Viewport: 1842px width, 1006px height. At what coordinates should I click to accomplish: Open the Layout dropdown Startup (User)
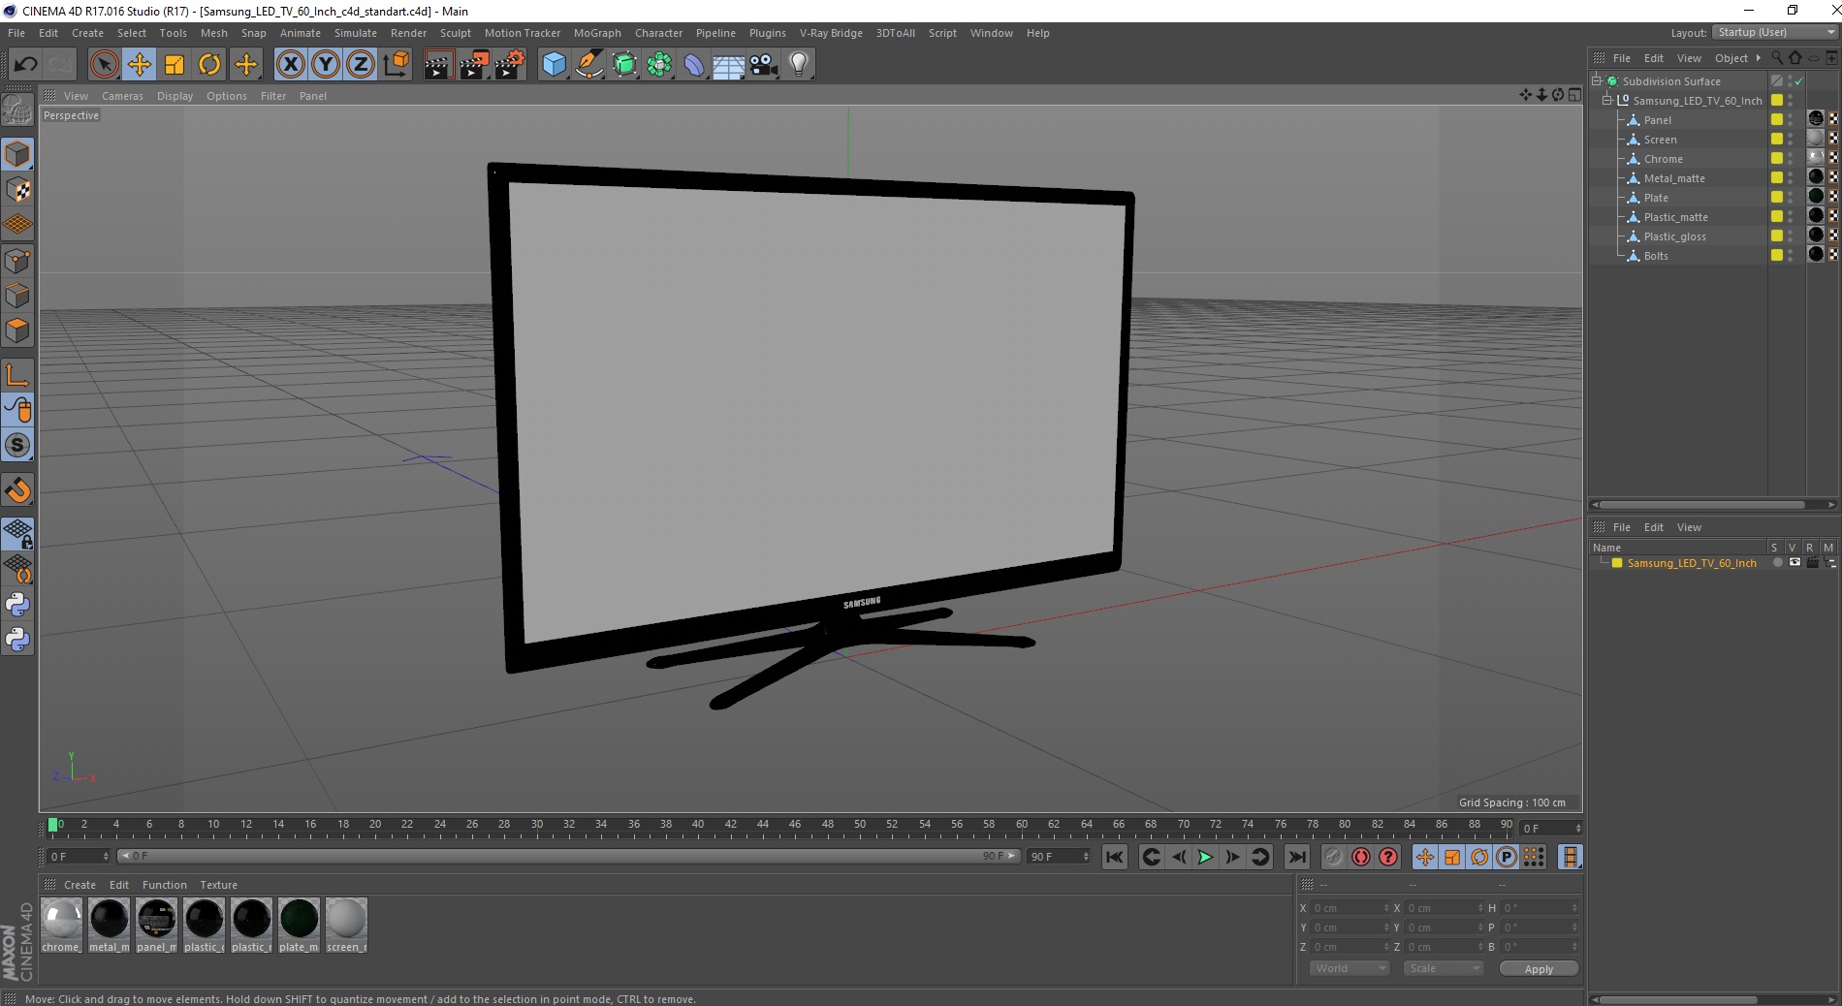pos(1775,32)
